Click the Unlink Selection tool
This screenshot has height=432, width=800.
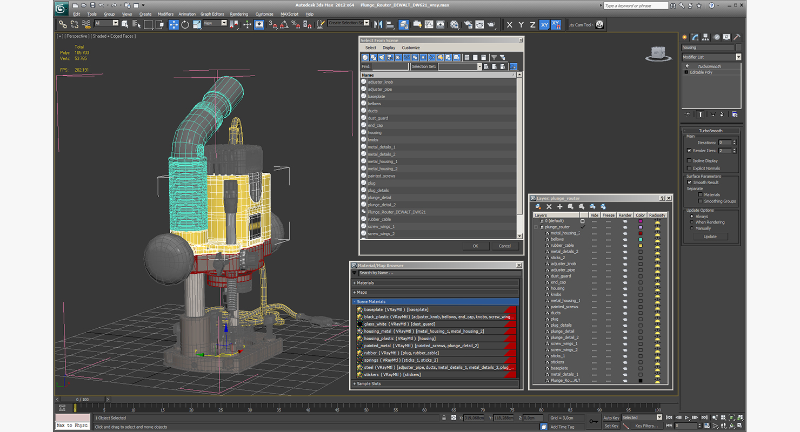point(74,24)
